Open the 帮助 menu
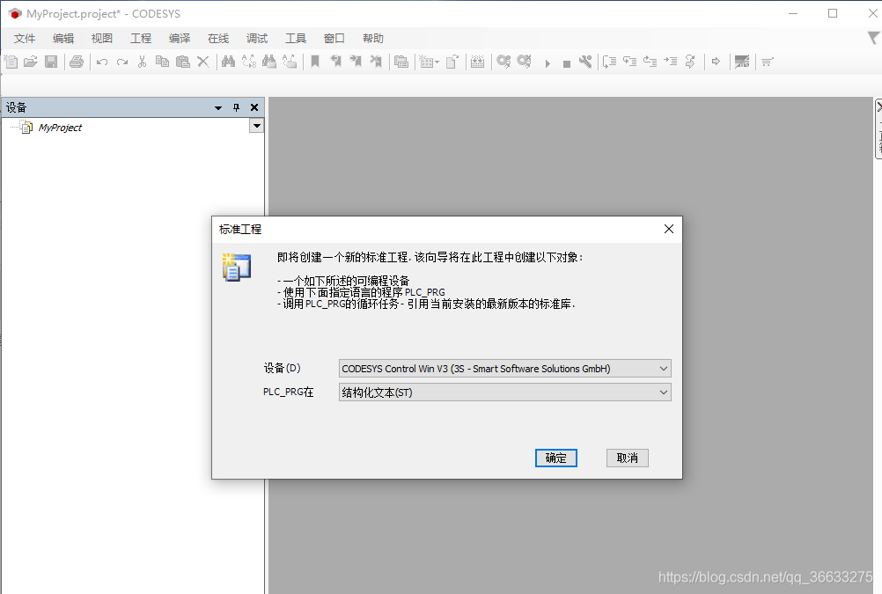 click(x=373, y=38)
